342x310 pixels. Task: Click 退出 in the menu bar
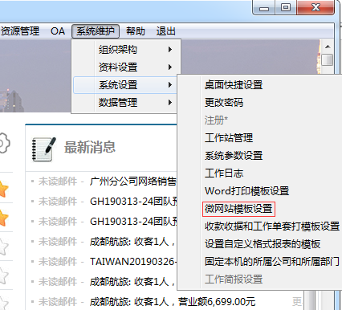pyautogui.click(x=165, y=31)
